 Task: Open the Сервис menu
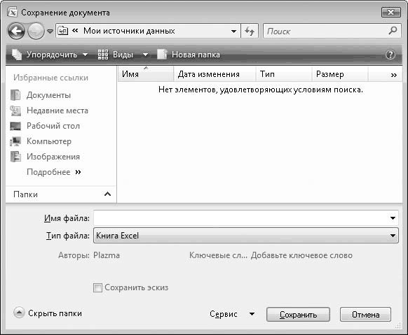[x=232, y=314]
